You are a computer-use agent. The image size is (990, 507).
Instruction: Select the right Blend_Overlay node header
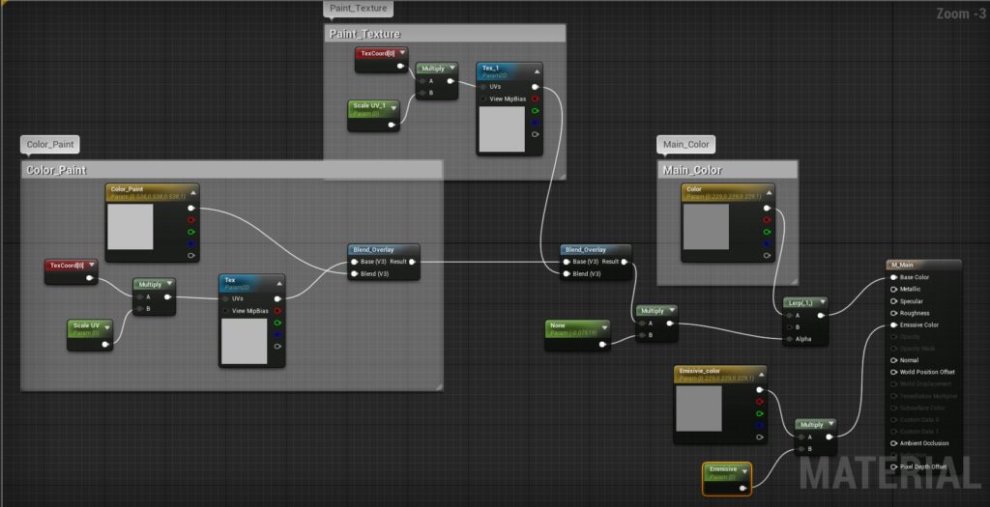tap(596, 250)
